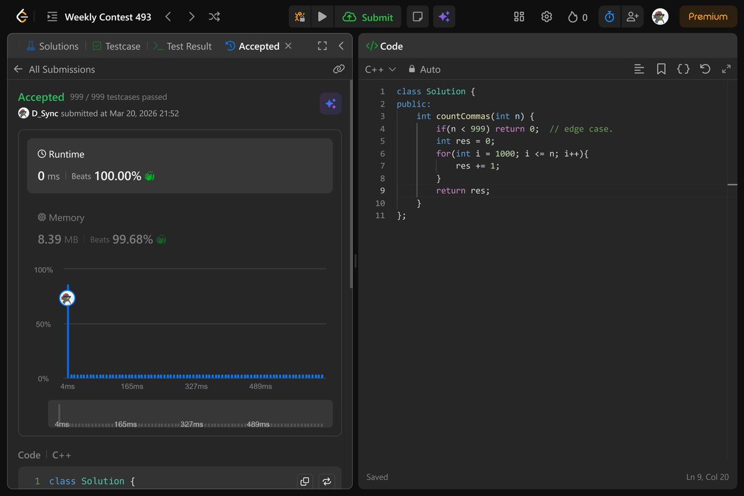Image resolution: width=744 pixels, height=496 pixels.
Task: Expand code editor to fullscreen
Action: pos(727,69)
